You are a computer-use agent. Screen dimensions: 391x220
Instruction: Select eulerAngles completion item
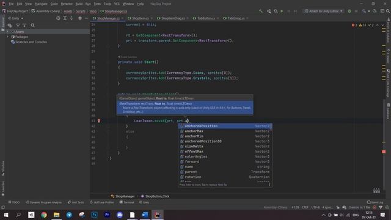click(x=225, y=156)
